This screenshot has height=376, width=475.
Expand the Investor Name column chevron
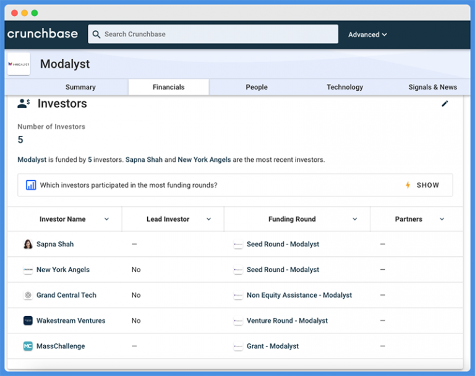(x=106, y=219)
